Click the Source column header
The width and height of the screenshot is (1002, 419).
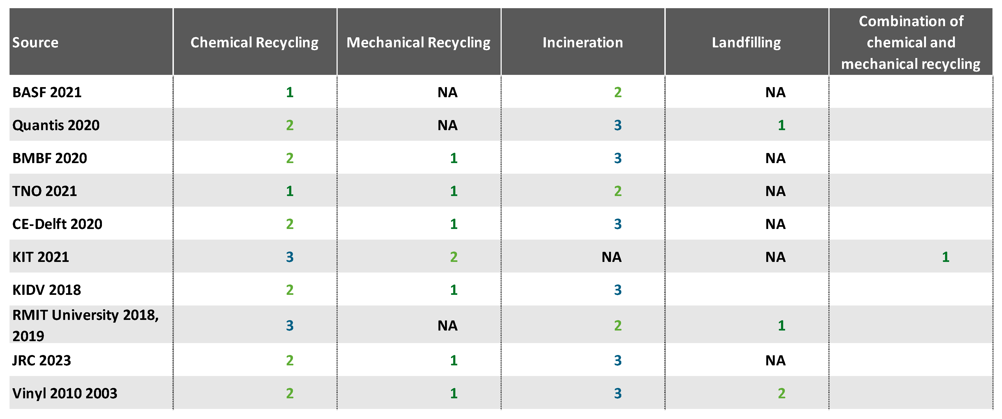click(35, 42)
